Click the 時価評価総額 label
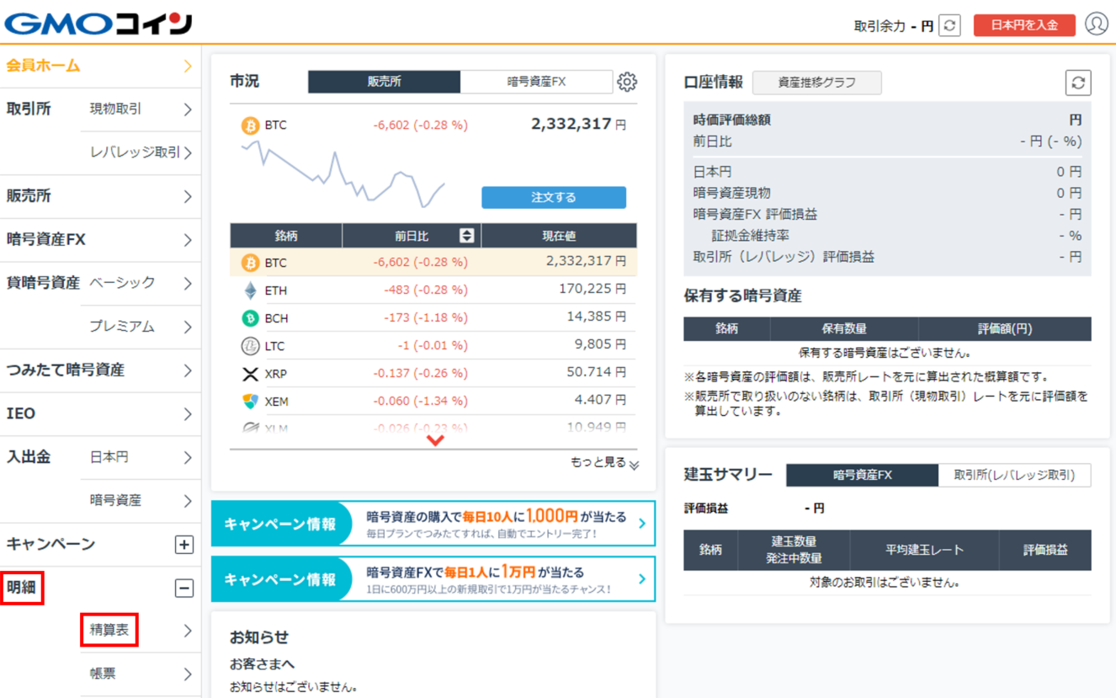 [732, 120]
